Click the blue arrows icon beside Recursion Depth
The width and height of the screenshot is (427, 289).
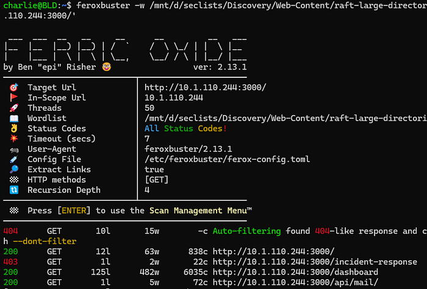coord(14,190)
